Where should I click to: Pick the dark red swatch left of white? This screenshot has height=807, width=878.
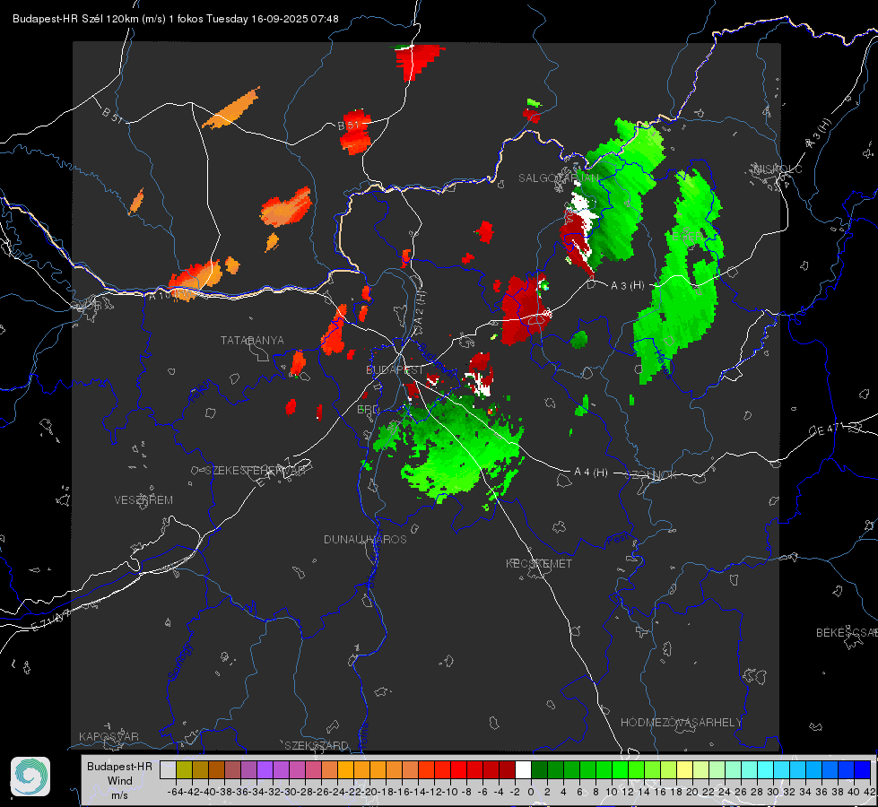[507, 770]
